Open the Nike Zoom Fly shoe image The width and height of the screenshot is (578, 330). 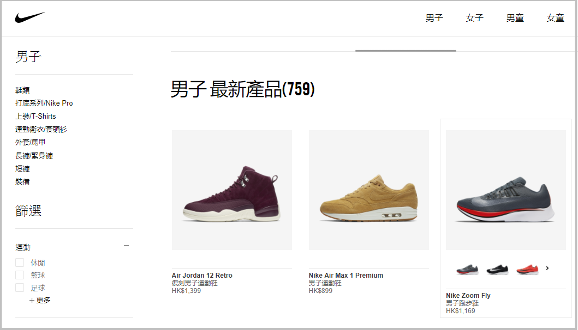click(506, 190)
